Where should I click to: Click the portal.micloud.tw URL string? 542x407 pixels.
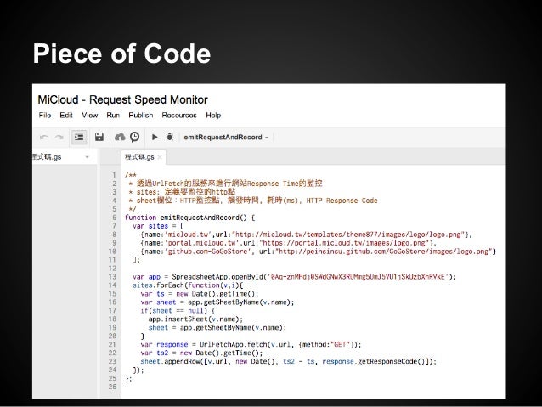344,243
